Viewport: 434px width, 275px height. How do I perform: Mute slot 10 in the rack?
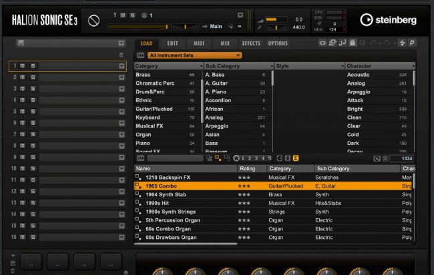pyautogui.click(x=23, y=168)
